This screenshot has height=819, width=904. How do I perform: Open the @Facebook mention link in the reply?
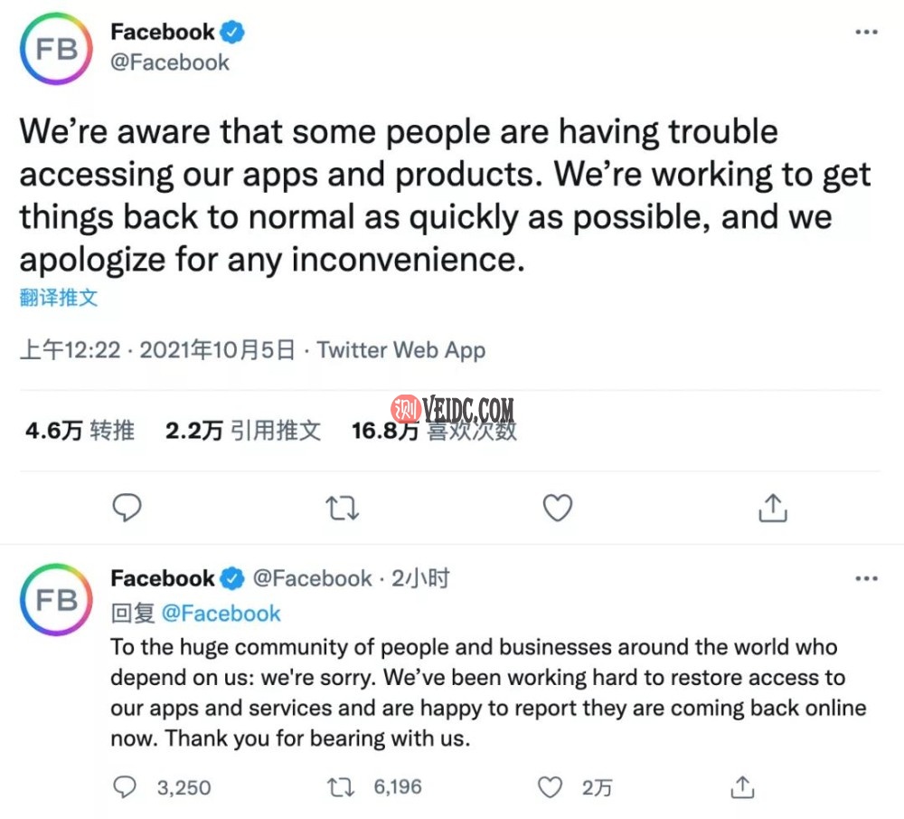click(x=221, y=614)
